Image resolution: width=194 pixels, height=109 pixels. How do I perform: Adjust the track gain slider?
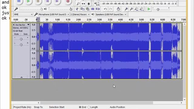[21, 39]
